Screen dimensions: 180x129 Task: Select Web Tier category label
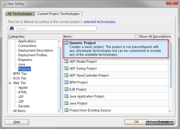[x=19, y=83]
